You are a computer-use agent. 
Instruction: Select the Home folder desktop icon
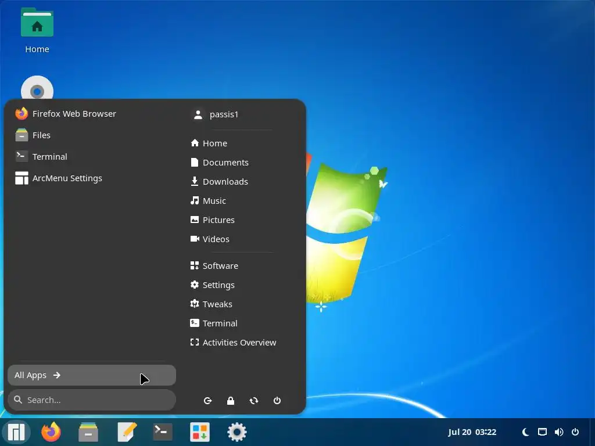coord(37,31)
